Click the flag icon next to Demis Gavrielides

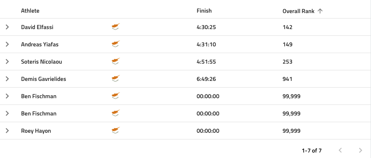[116, 79]
